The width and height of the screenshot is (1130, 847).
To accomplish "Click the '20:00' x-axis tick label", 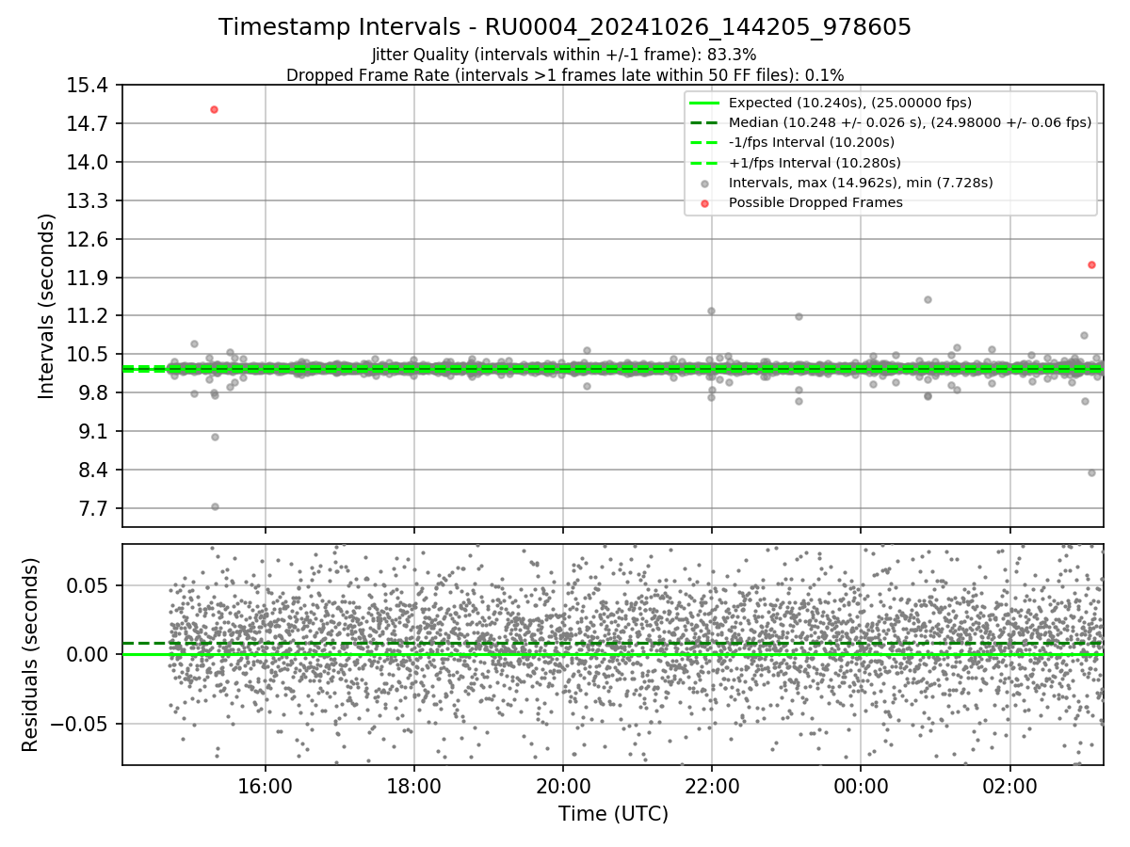I will [563, 785].
